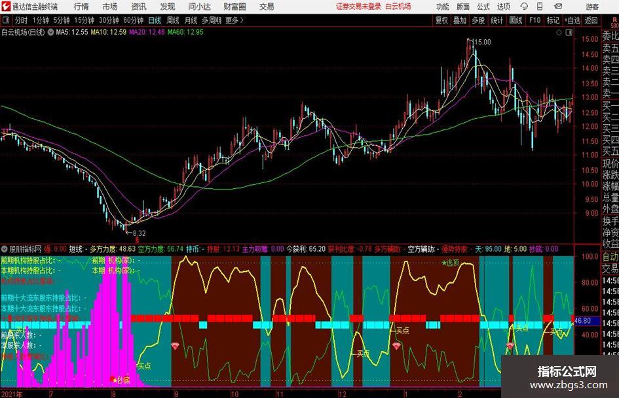Switch to 30分钟 period
This screenshot has height=398, width=619.
coord(109,20)
